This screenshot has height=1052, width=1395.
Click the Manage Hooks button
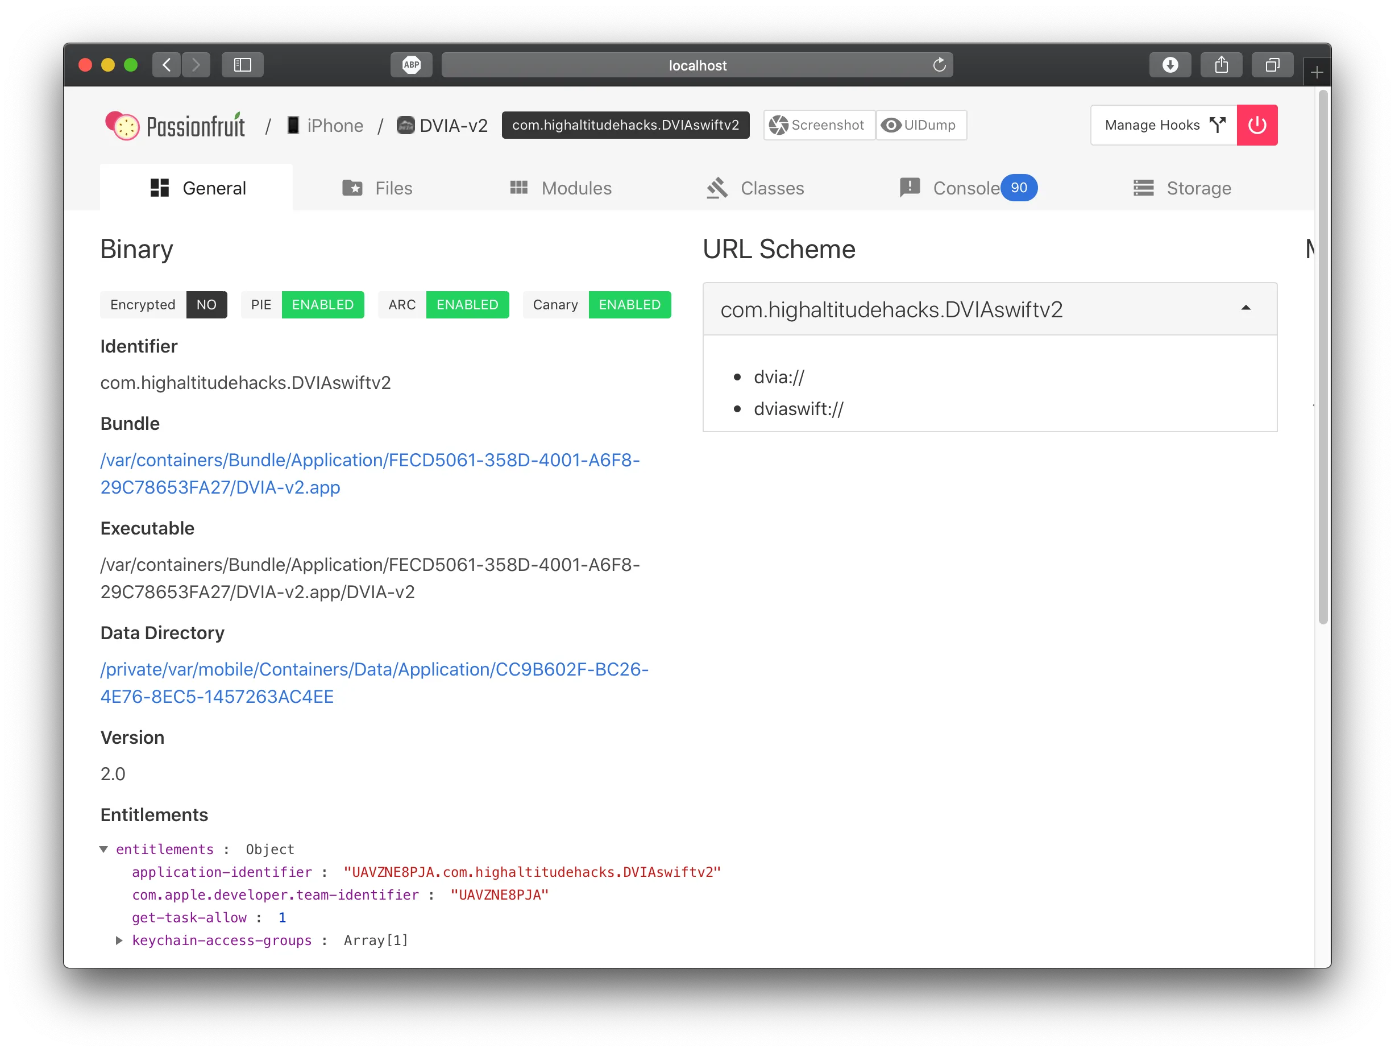pyautogui.click(x=1164, y=125)
